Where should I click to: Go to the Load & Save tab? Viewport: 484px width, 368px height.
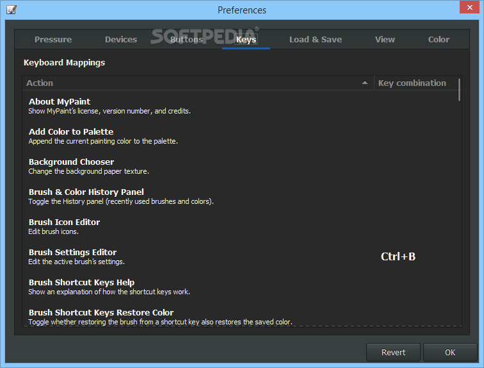(x=316, y=40)
